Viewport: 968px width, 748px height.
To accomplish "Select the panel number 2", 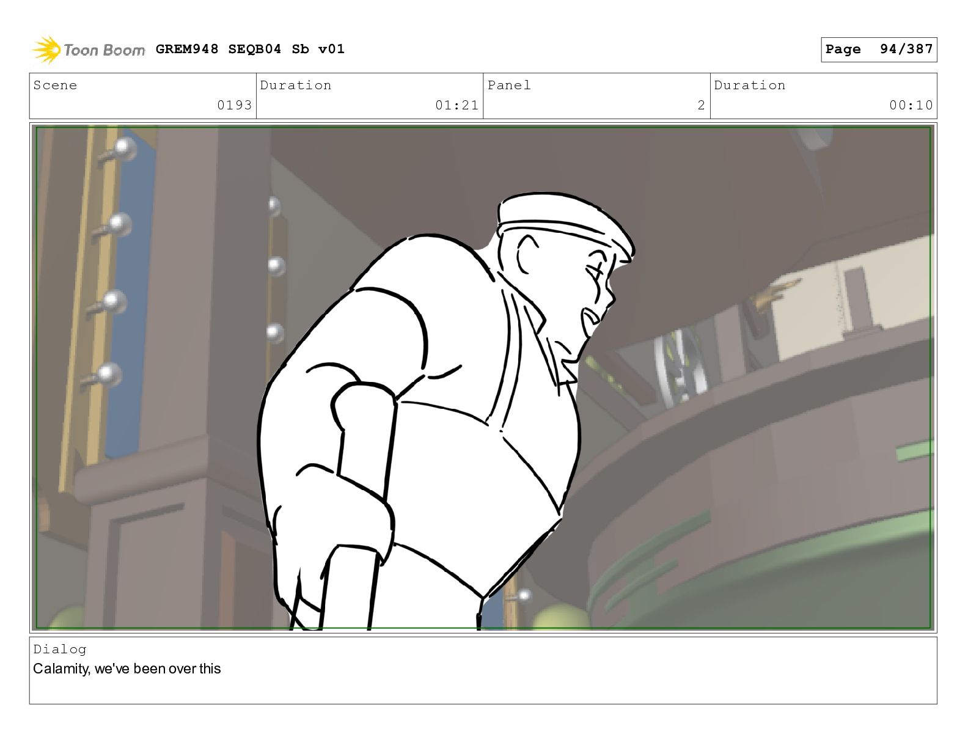I will click(702, 105).
